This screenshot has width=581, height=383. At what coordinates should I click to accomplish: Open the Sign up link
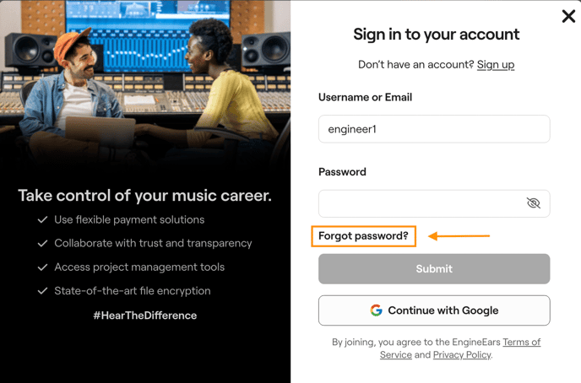(495, 65)
